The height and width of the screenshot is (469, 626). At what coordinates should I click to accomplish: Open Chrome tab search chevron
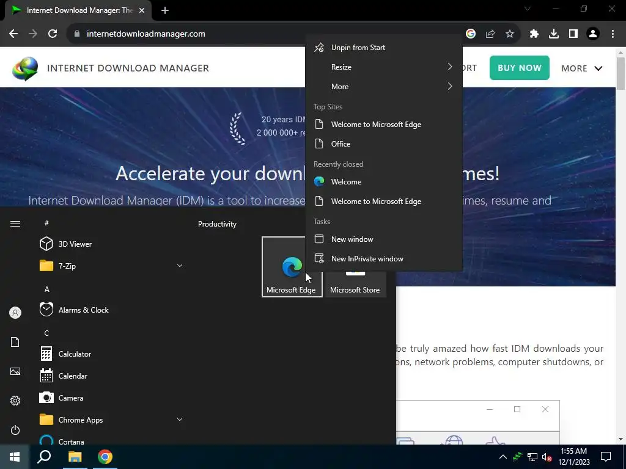pyautogui.click(x=528, y=9)
